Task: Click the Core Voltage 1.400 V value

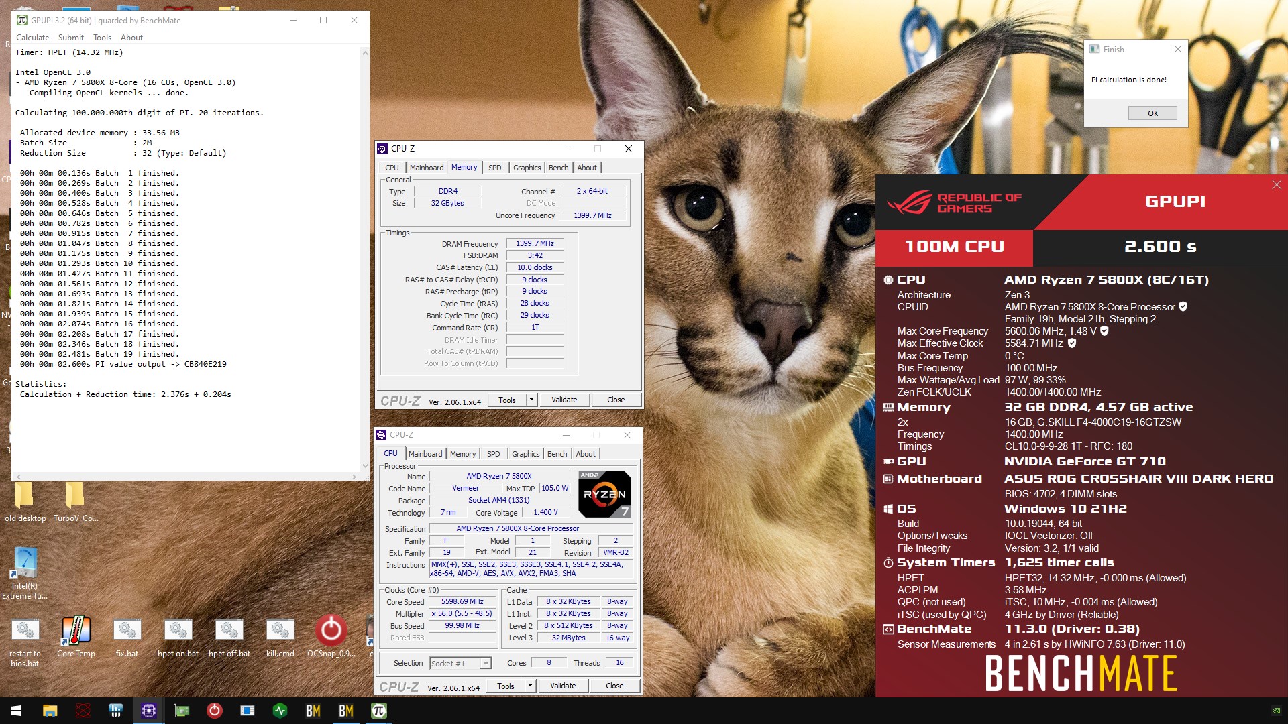Action: coord(545,512)
